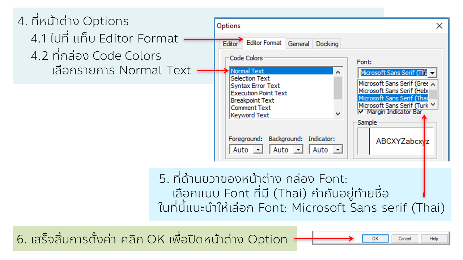Screen dimensions: 463x260
Task: Click the Cancel button
Action: pos(404,239)
